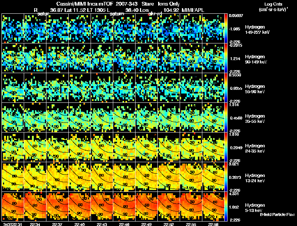Click the Hydrogen 90-149 keV row label
Screen dimensions: 297x226
coord(256,59)
